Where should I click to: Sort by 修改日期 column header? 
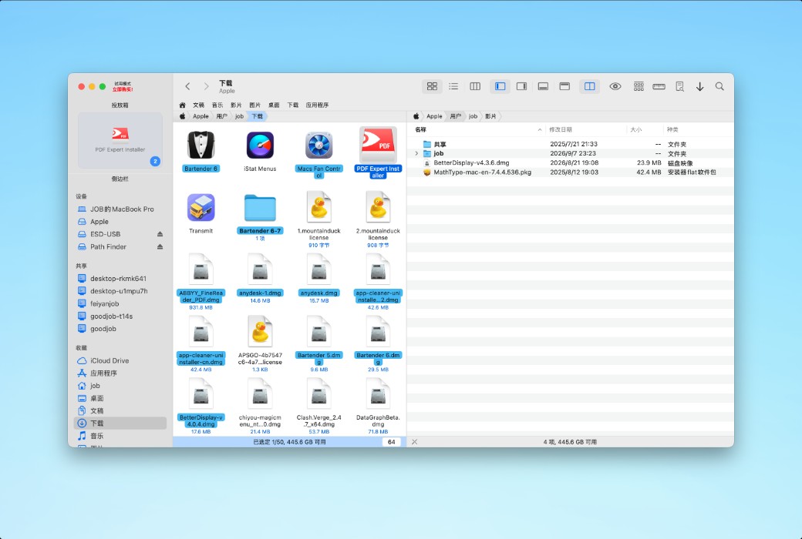[x=560, y=130]
